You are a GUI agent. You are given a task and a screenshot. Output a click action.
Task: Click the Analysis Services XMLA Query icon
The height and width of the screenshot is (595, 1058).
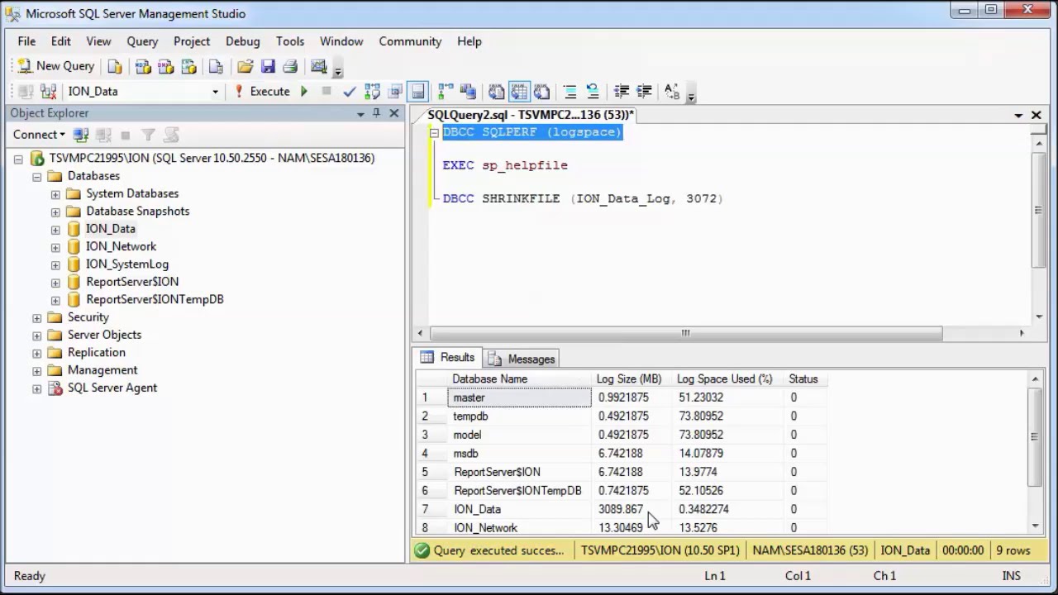(188, 67)
